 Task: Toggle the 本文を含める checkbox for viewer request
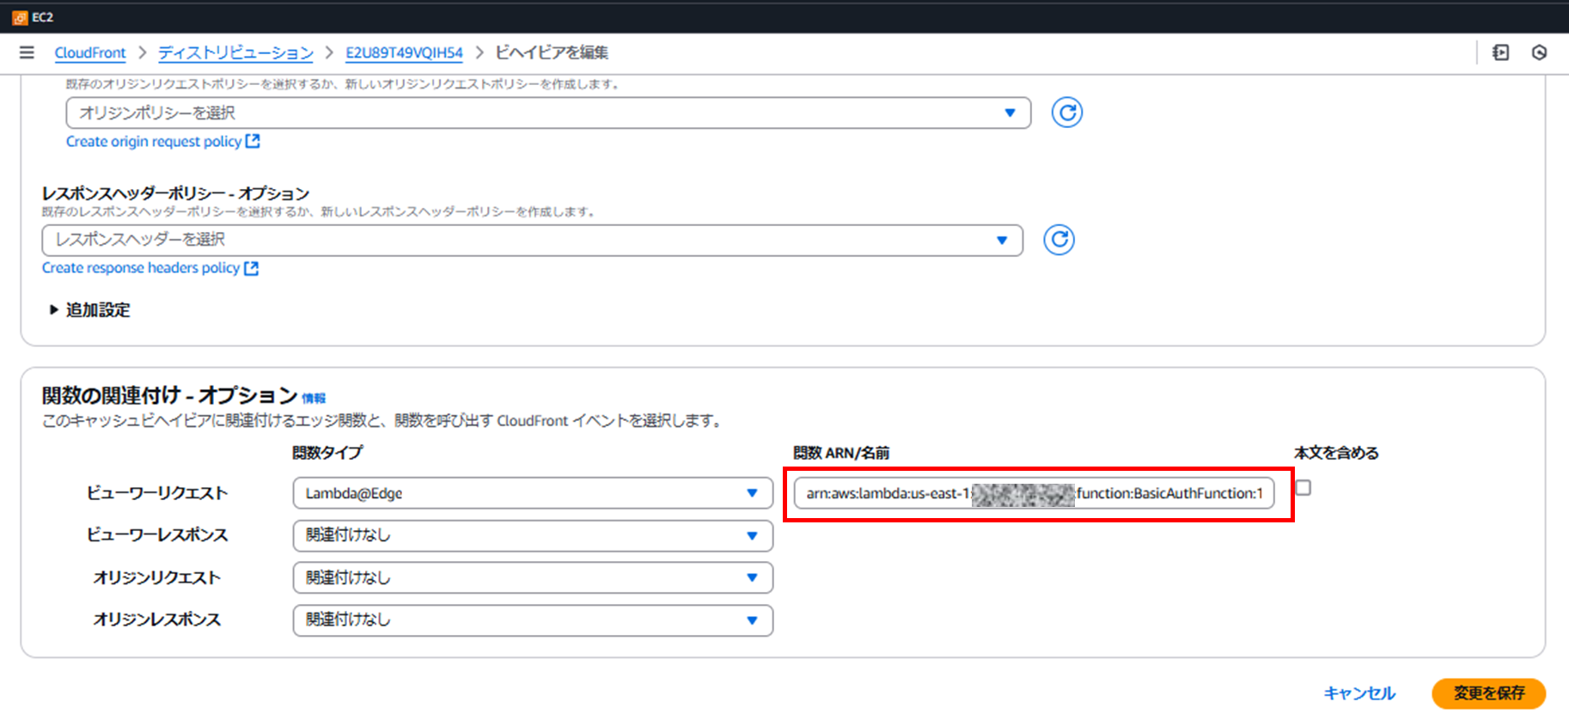click(1303, 488)
